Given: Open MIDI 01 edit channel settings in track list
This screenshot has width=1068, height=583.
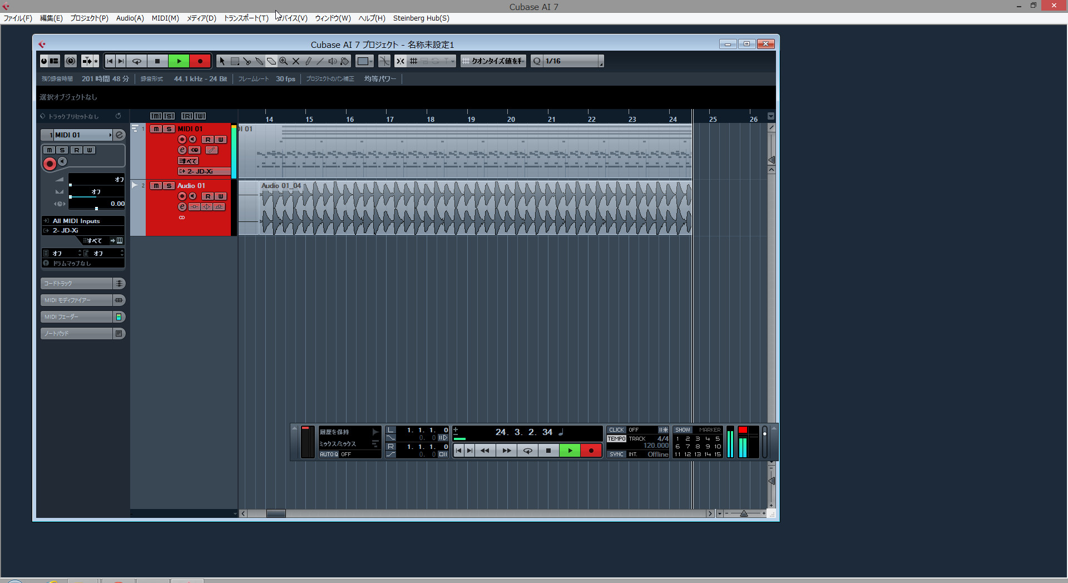Looking at the screenshot, I should pos(182,150).
